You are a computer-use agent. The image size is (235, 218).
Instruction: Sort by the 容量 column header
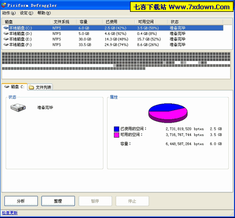[x=89, y=22]
